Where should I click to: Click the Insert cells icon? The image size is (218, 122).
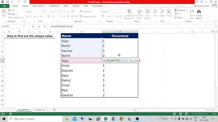[x=156, y=12]
